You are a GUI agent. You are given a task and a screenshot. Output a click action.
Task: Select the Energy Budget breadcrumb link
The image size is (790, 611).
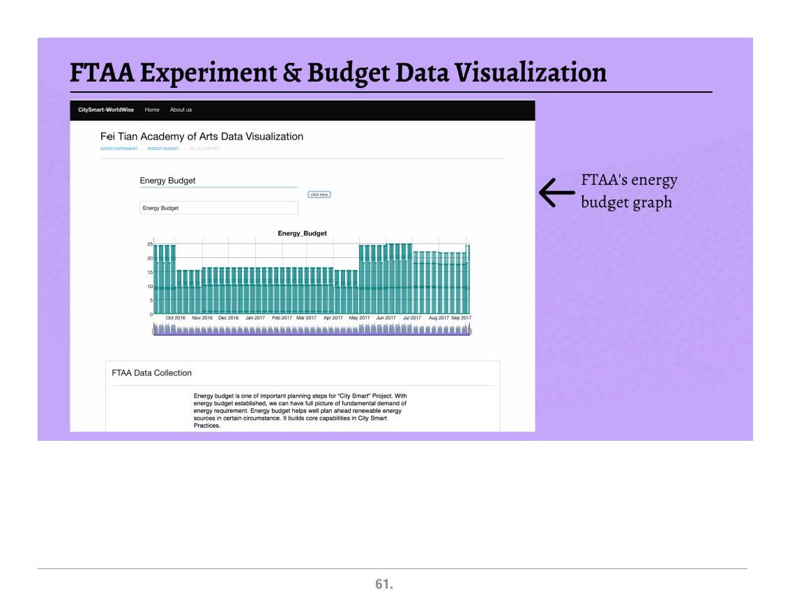[163, 149]
